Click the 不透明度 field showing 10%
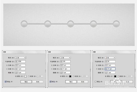This screenshot has height=92, width=137. coord(66,61)
